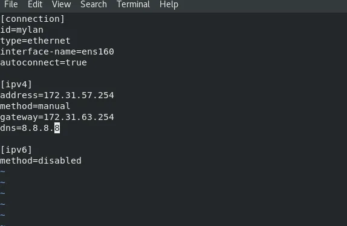The image size is (347, 226).
Task: Place cursor on id=mylan line
Action: pyautogui.click(x=22, y=30)
